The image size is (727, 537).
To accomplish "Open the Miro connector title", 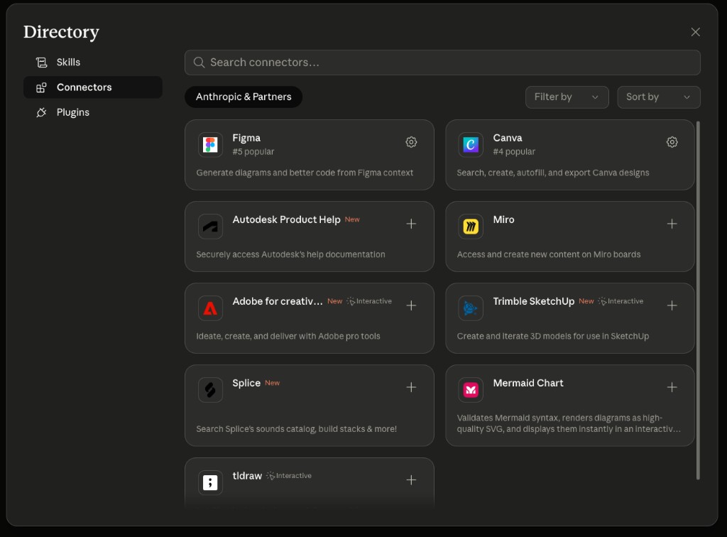I will (x=503, y=219).
